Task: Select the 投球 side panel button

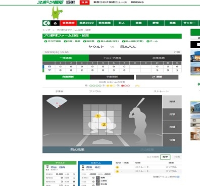Action: pyautogui.click(x=172, y=102)
